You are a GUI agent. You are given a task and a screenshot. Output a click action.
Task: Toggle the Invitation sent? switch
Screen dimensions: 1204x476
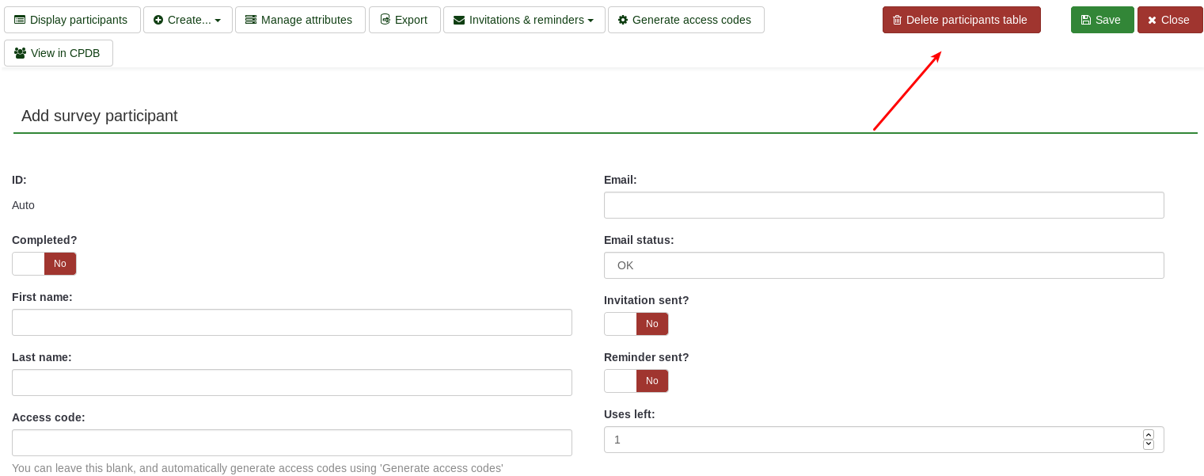pos(636,324)
